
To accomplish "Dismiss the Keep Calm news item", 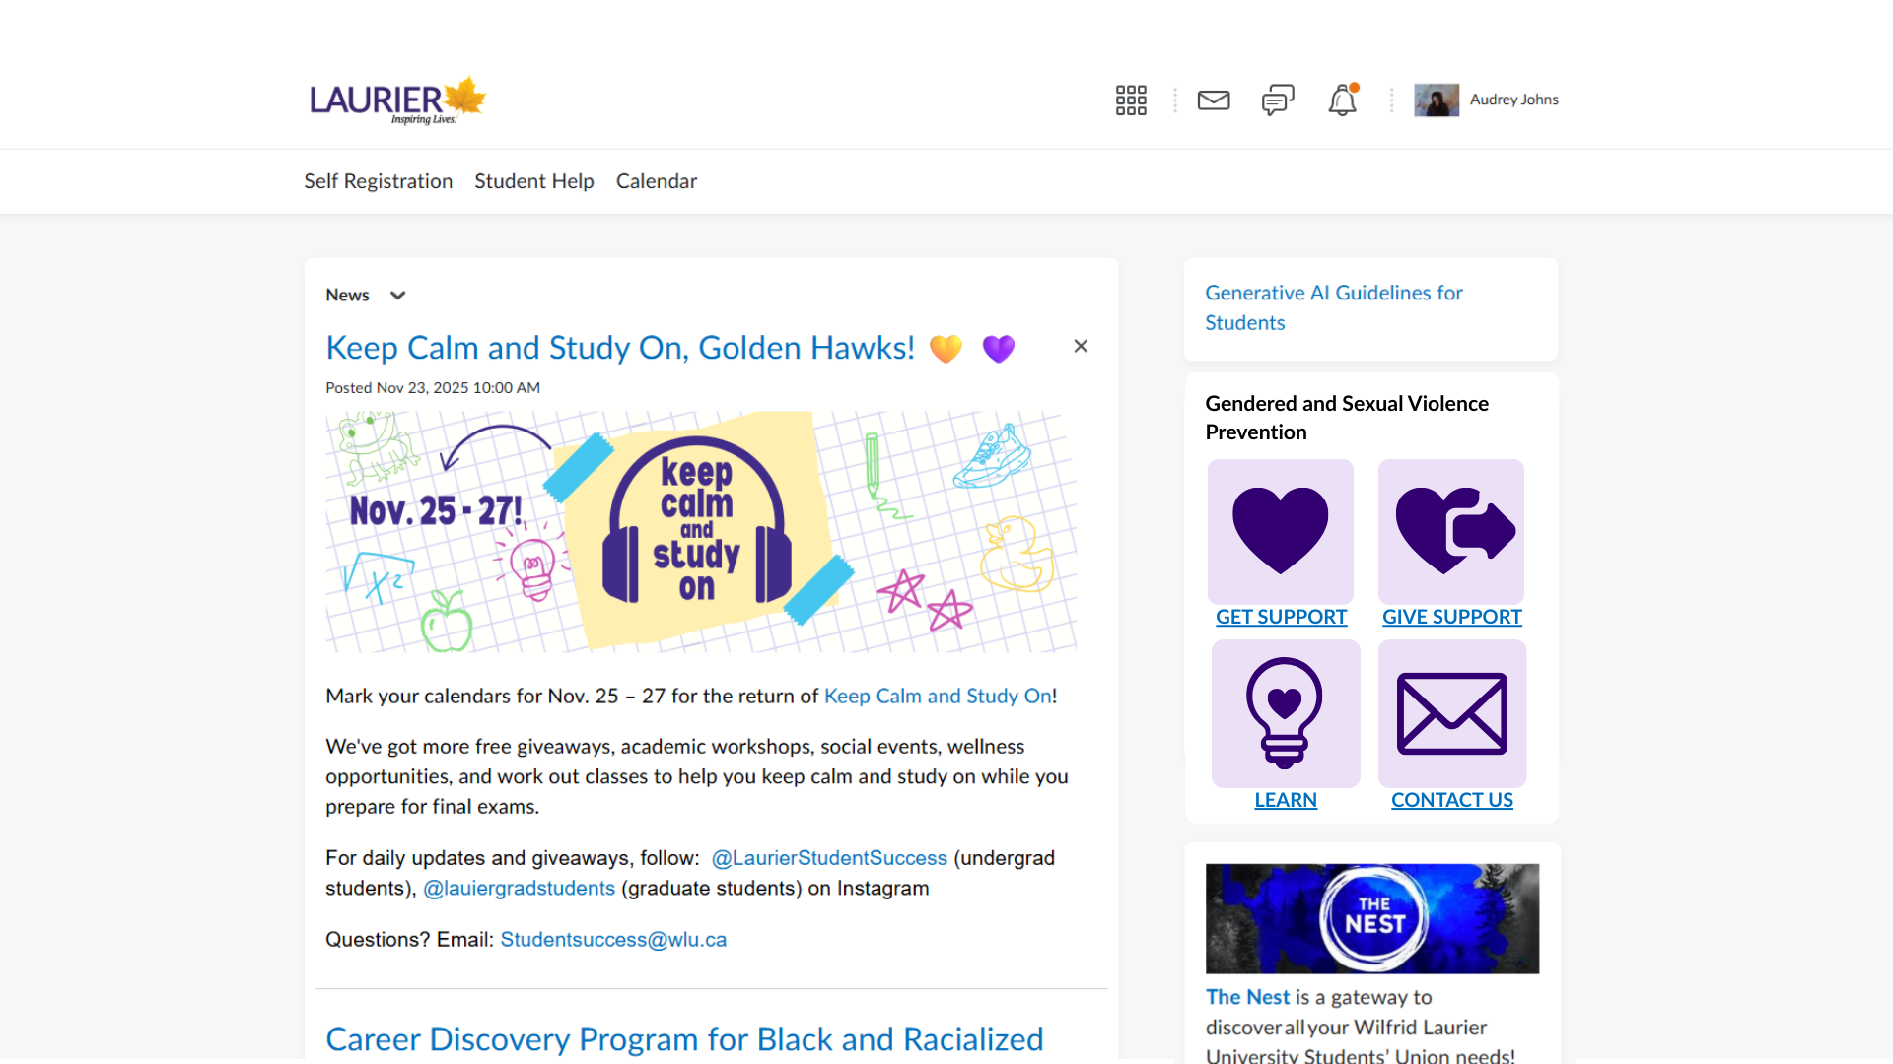I will coord(1081,346).
